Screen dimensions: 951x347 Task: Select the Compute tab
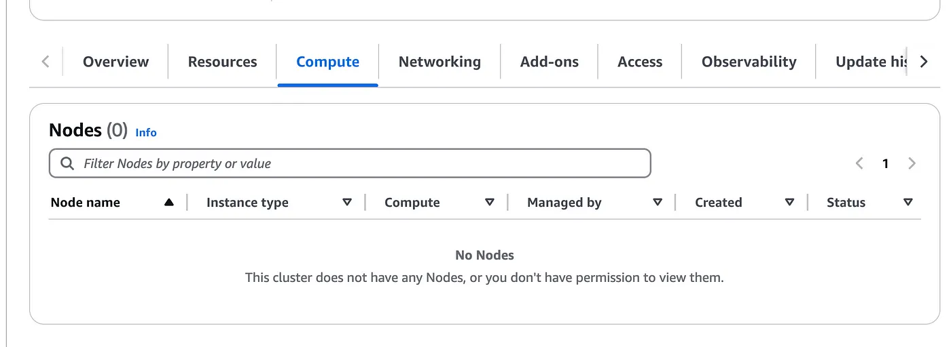click(327, 62)
